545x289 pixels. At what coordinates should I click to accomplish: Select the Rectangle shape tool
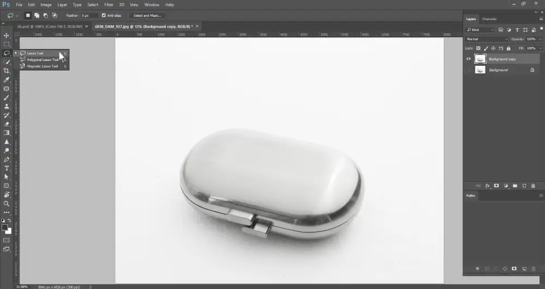point(7,186)
